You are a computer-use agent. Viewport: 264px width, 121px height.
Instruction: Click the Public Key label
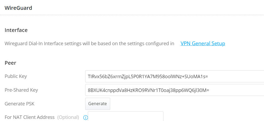point(16,76)
